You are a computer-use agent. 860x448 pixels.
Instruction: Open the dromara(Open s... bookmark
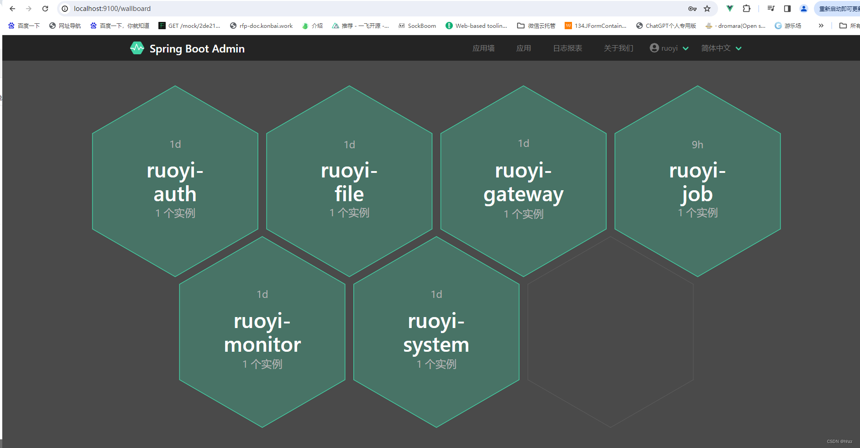pos(735,26)
